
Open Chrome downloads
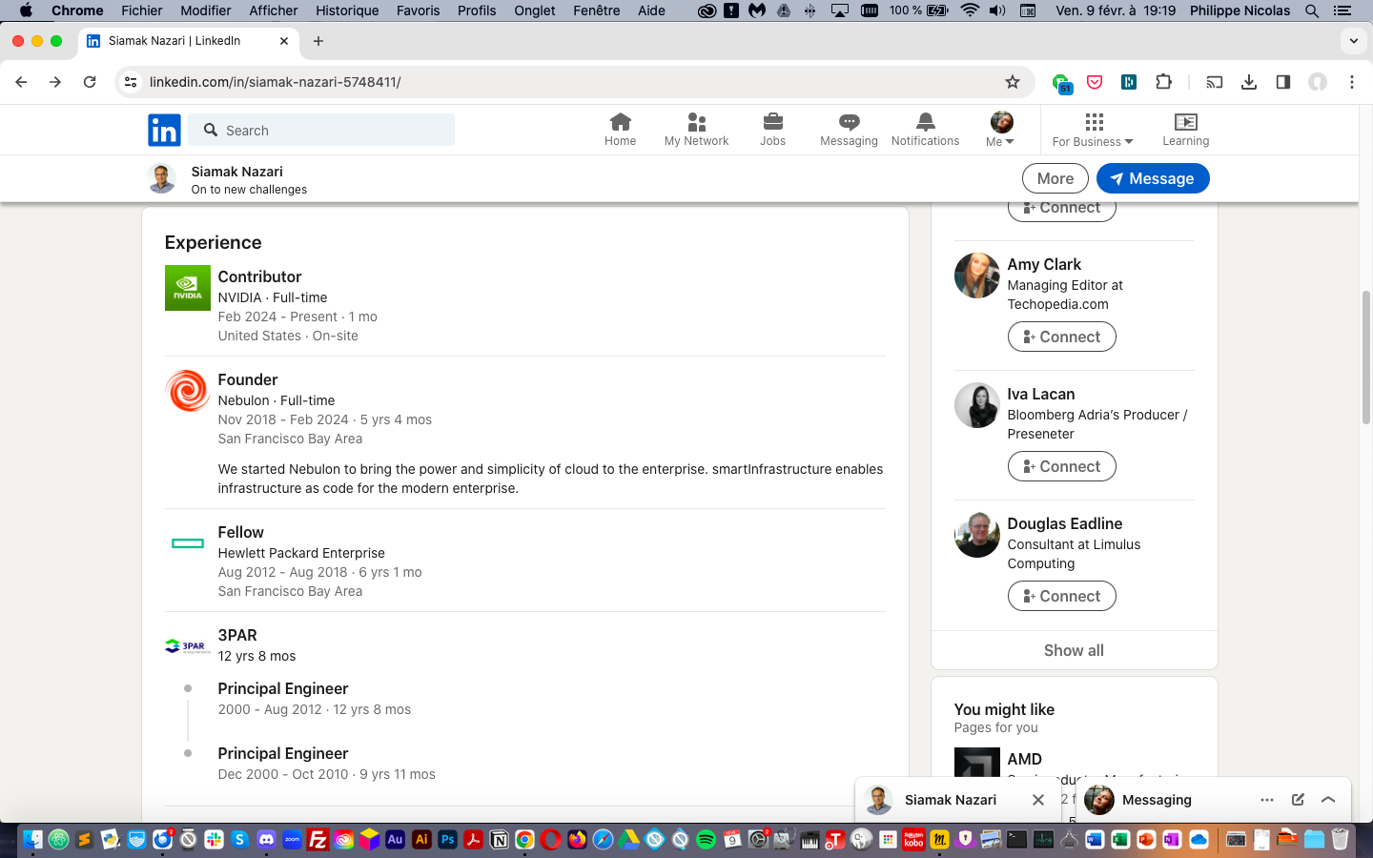[x=1249, y=82]
